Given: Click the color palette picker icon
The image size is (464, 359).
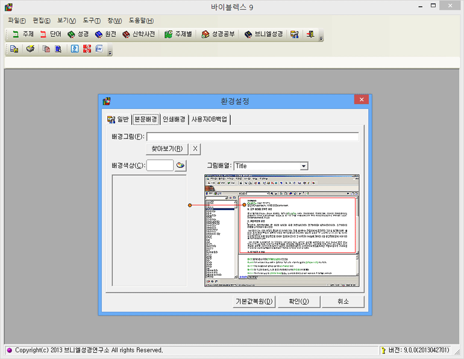Looking at the screenshot, I should (181, 165).
